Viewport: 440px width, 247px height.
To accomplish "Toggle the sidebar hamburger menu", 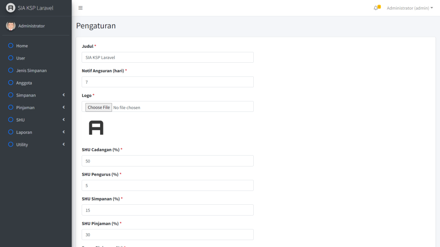I will point(81,8).
